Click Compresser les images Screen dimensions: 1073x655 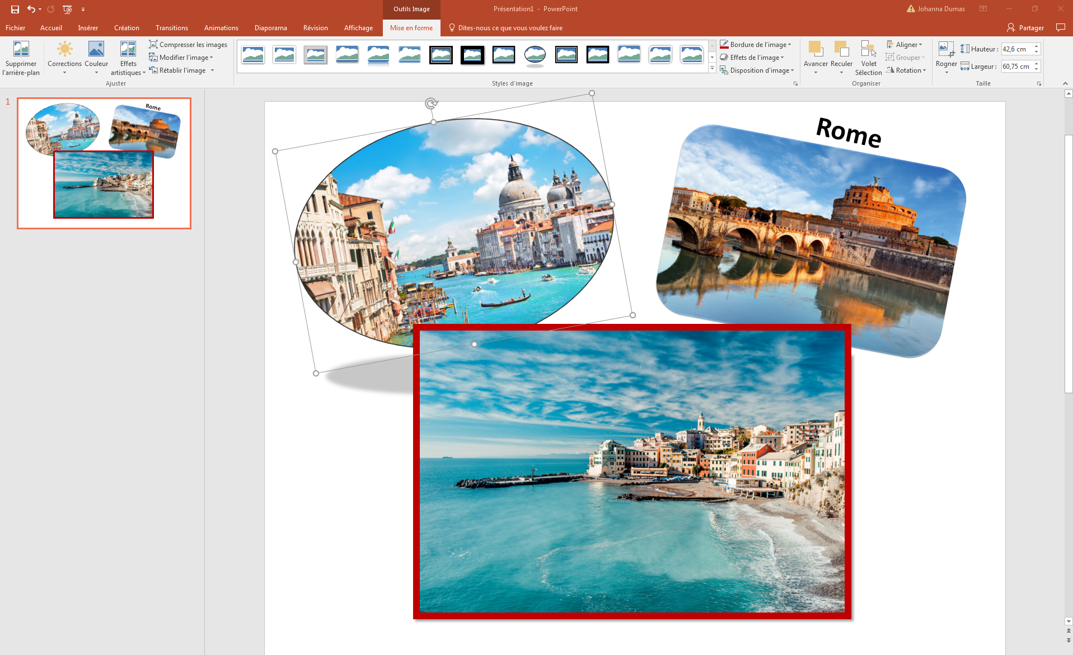(188, 44)
